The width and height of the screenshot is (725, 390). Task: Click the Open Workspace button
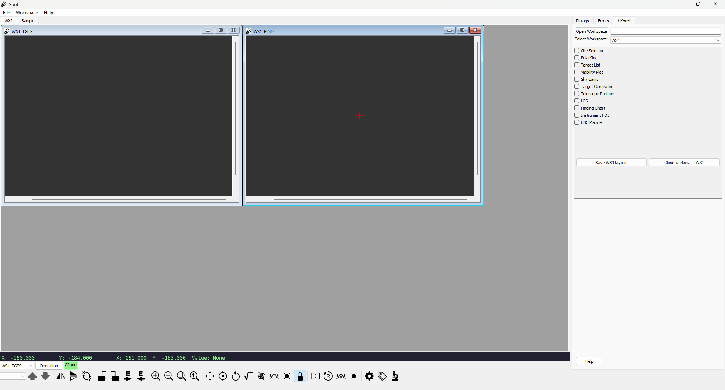592,31
